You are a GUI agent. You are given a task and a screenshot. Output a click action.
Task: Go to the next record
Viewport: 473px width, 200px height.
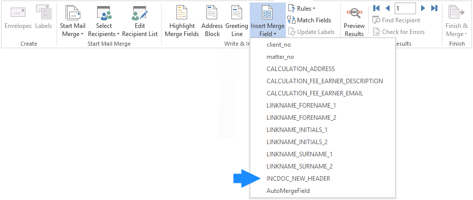coord(423,8)
